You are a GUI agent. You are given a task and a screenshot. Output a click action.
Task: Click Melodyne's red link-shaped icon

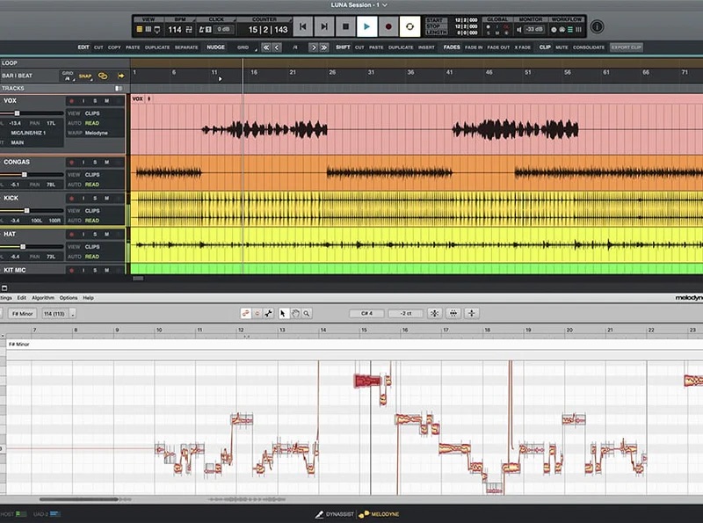coord(246,314)
